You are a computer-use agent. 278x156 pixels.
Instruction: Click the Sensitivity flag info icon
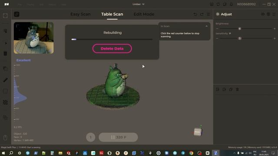point(230,33)
